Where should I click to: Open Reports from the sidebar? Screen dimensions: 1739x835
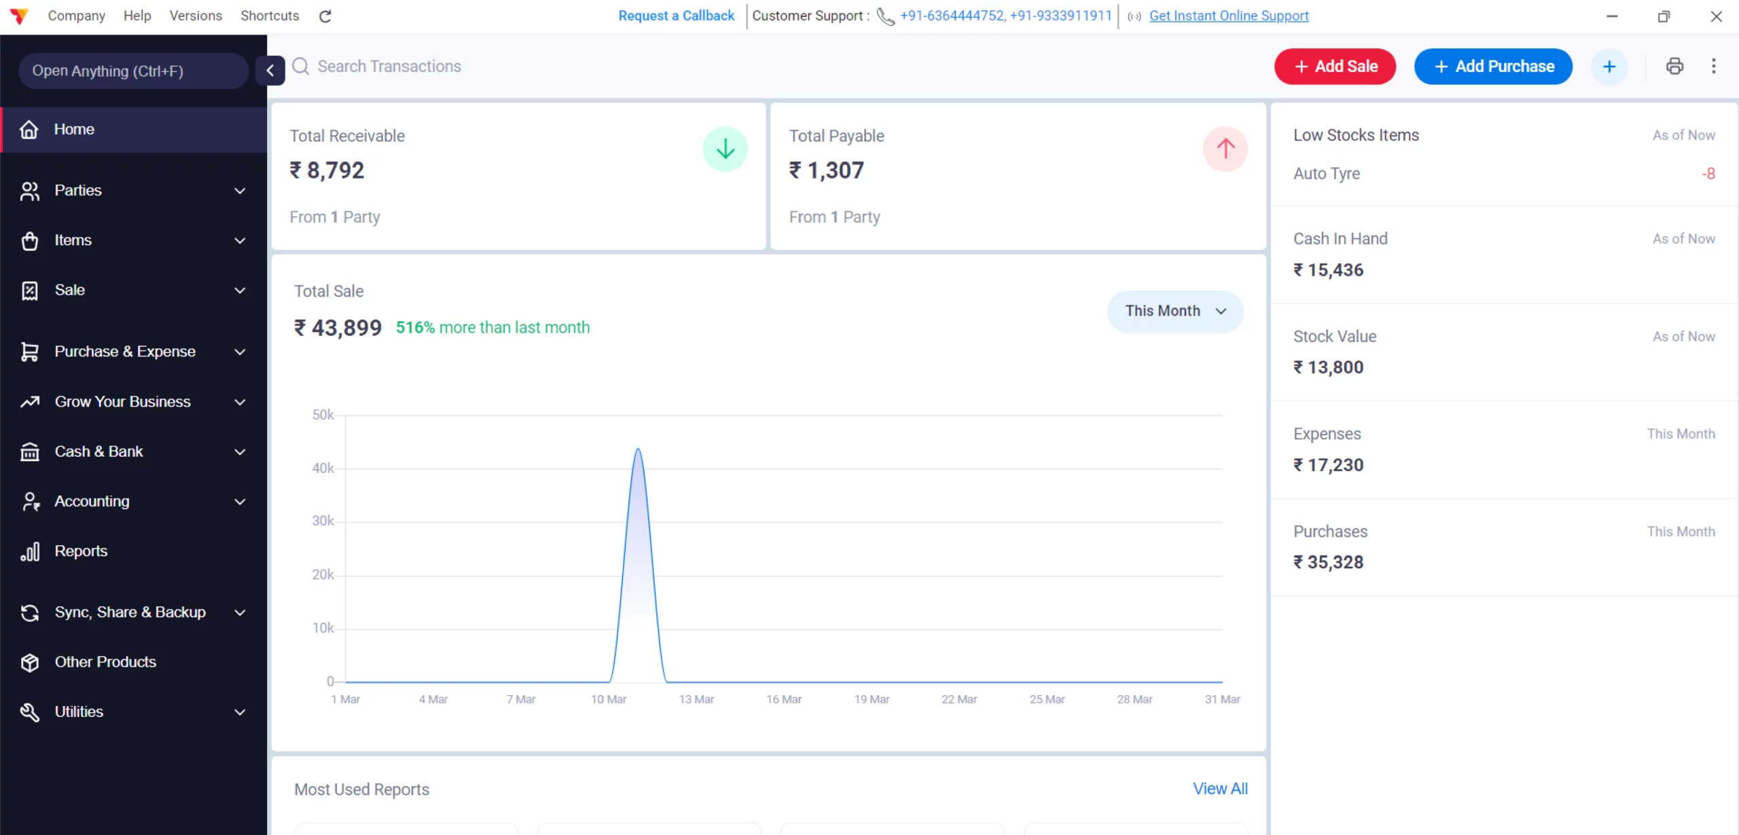coord(81,551)
